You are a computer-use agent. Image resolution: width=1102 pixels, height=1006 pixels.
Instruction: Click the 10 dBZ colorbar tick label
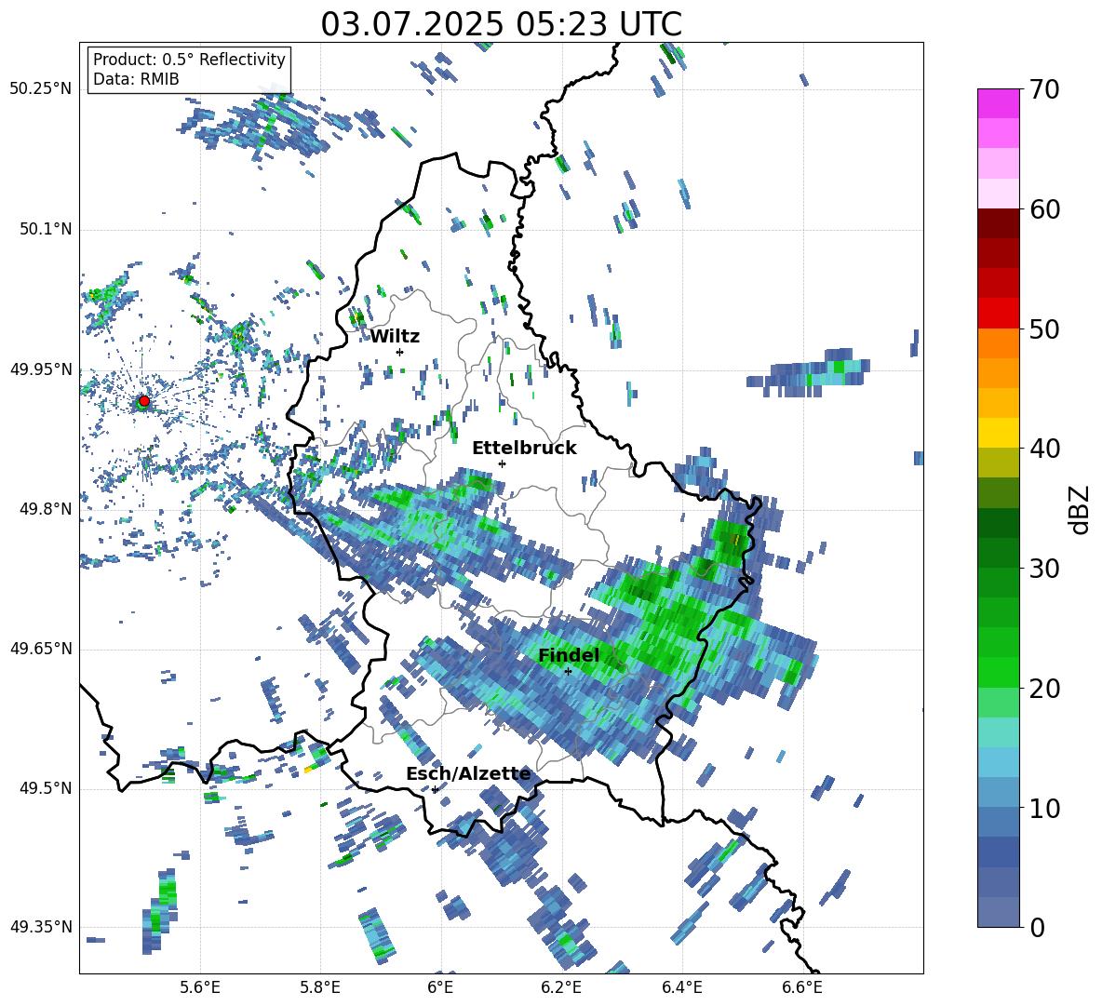[x=1043, y=809]
